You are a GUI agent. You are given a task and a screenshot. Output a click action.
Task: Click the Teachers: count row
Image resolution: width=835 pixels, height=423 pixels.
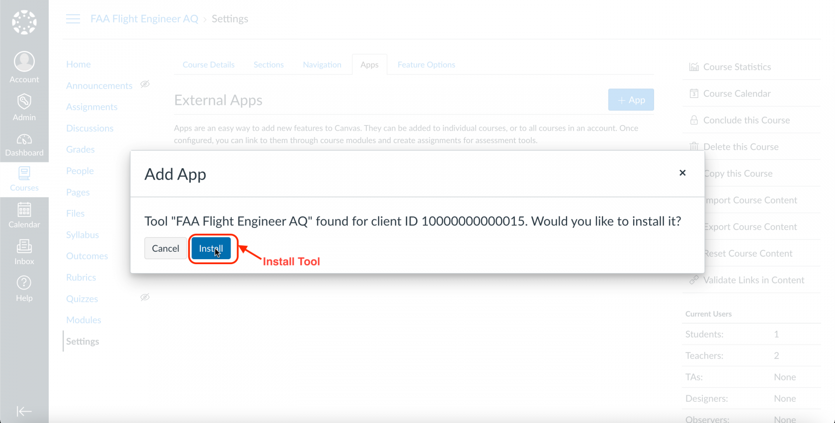click(x=751, y=355)
